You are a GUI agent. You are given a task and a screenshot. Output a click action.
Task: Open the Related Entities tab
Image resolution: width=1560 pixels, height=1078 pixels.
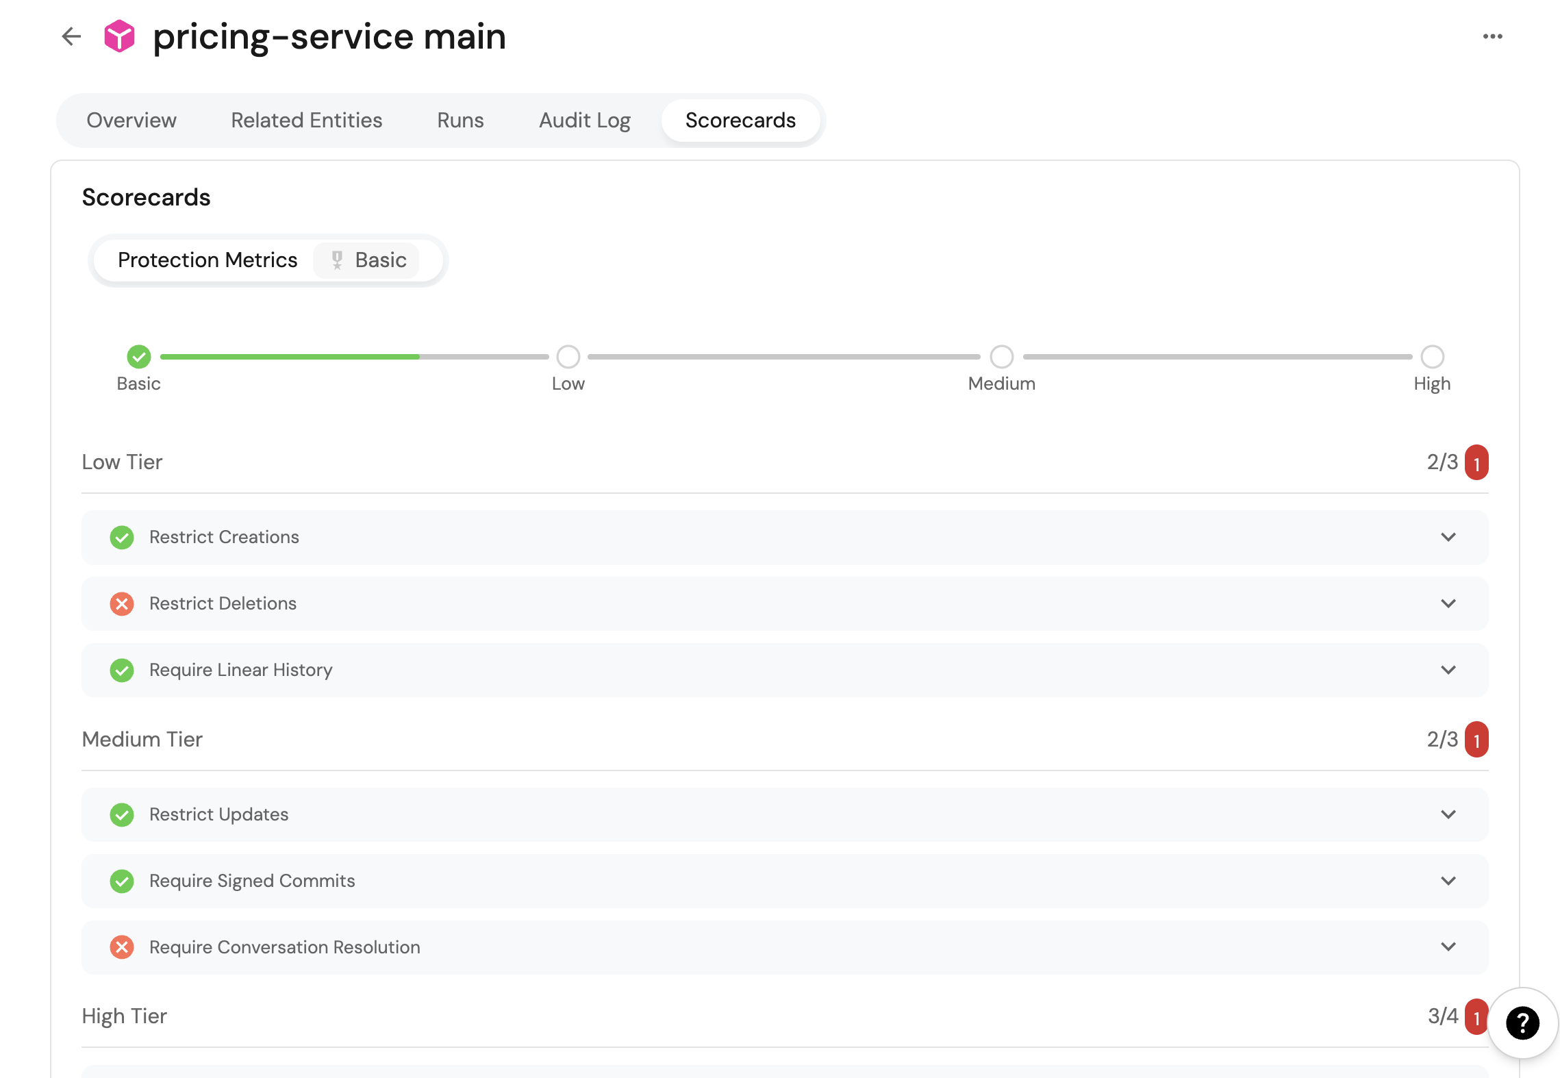[306, 121]
